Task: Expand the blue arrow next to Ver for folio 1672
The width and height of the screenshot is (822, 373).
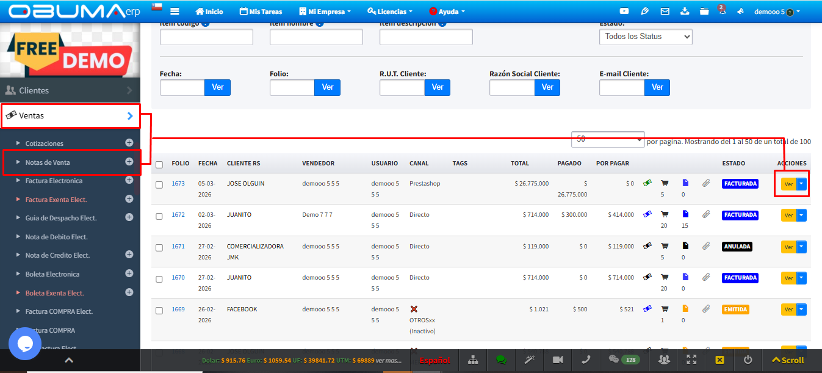Action: (801, 215)
